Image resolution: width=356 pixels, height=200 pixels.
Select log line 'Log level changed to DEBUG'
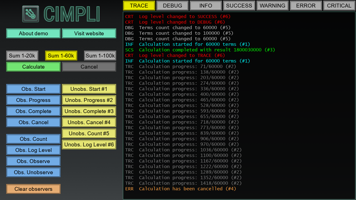coord(175,22)
